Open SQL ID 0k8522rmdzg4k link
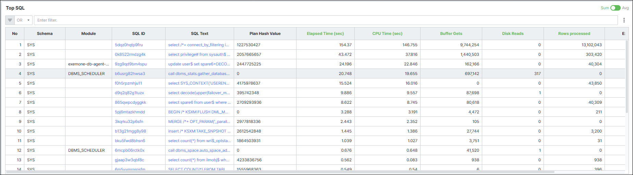Image resolution: width=633 pixels, height=175 pixels. (x=130, y=54)
